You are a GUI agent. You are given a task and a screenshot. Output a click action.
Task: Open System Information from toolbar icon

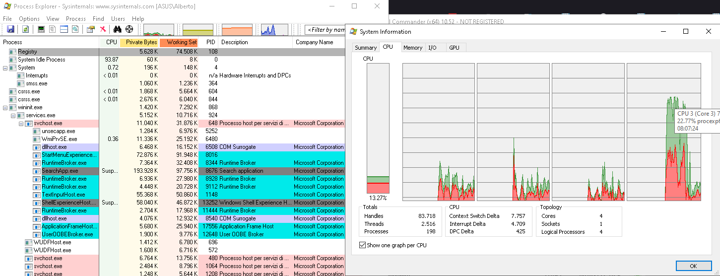(x=41, y=29)
